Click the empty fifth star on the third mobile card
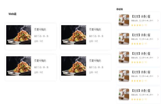The width and height of the screenshot is (161, 104). (143, 62)
